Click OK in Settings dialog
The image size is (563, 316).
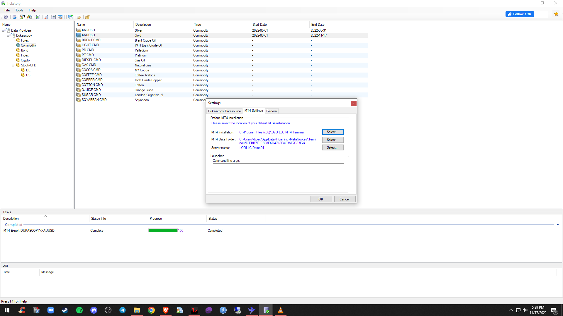(321, 199)
